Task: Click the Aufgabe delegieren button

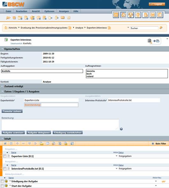Action: point(39,133)
